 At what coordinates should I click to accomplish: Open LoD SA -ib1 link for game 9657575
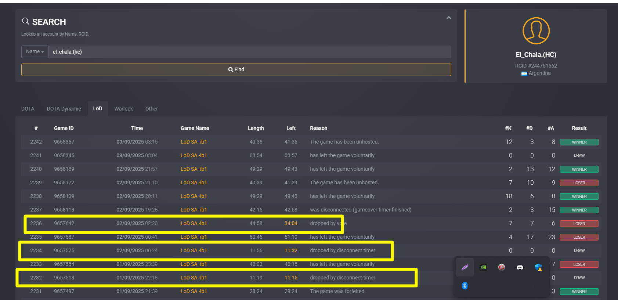[194, 250]
